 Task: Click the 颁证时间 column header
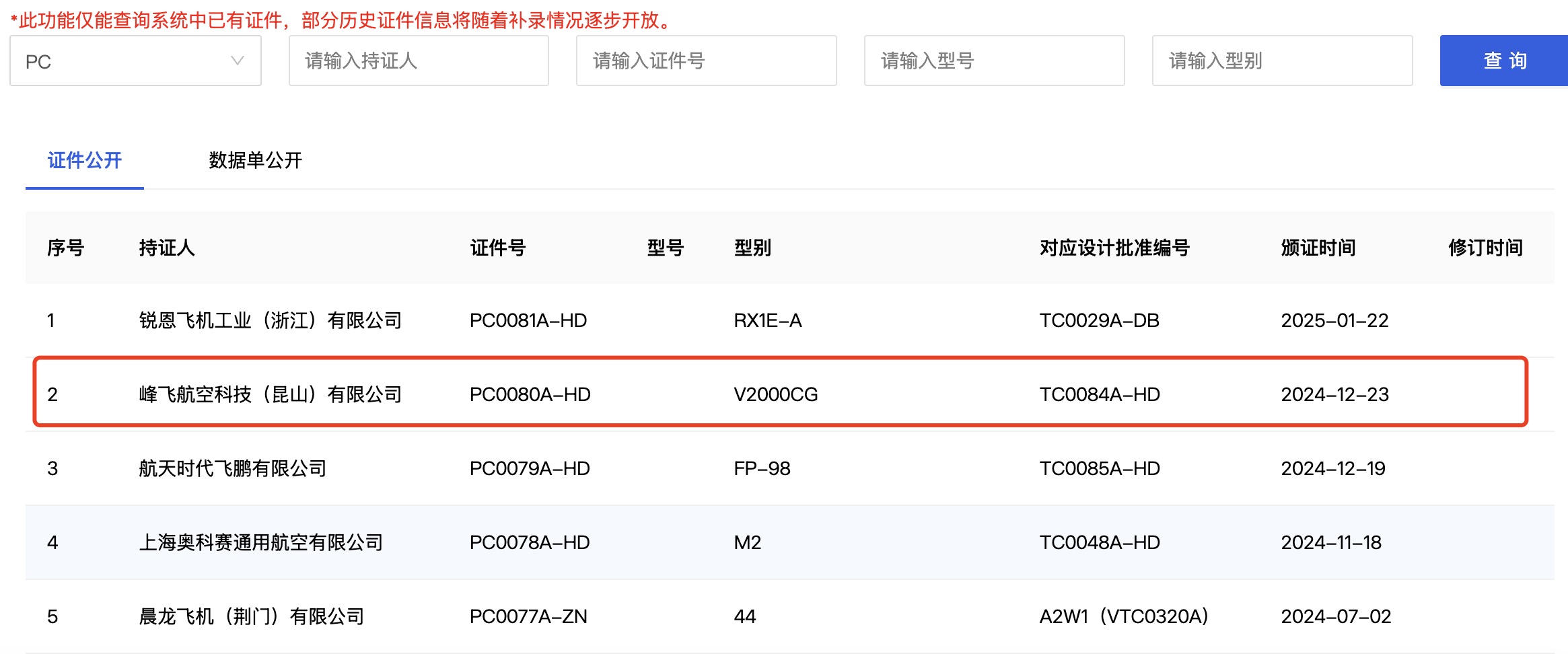1318,248
